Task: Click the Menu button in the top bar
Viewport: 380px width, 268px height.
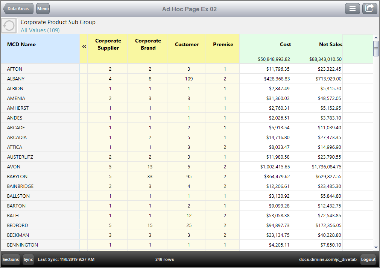Action: tap(43, 8)
